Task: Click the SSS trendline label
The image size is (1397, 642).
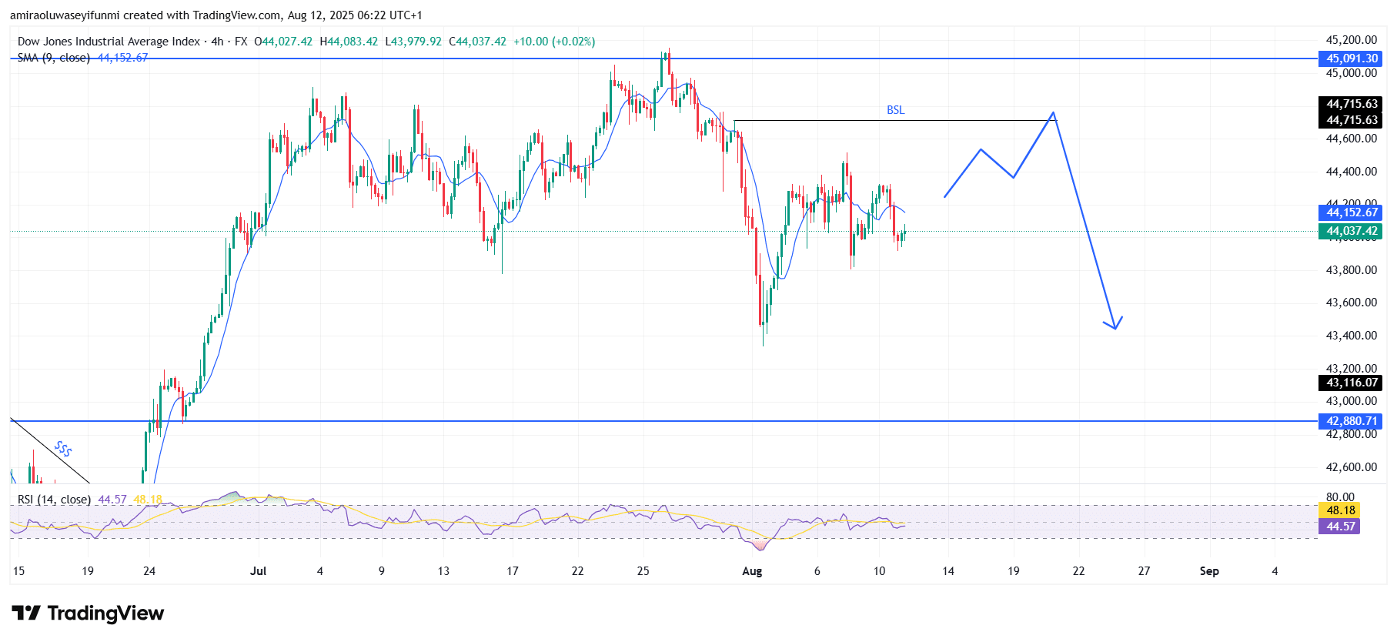Action: [63, 448]
